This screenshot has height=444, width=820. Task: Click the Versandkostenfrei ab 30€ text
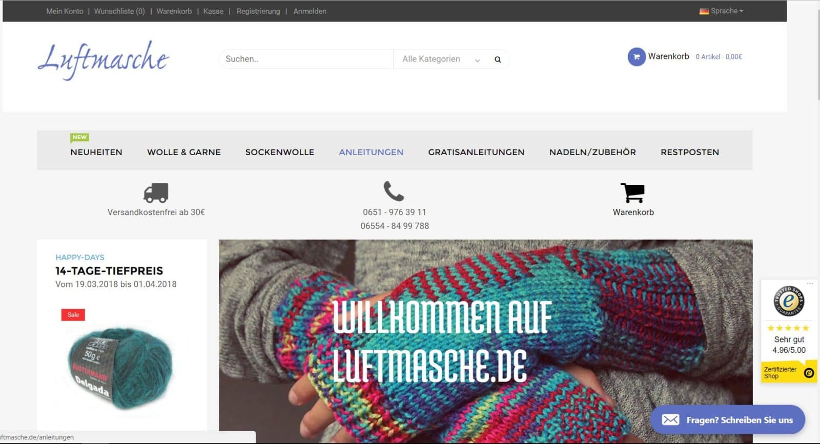(156, 212)
